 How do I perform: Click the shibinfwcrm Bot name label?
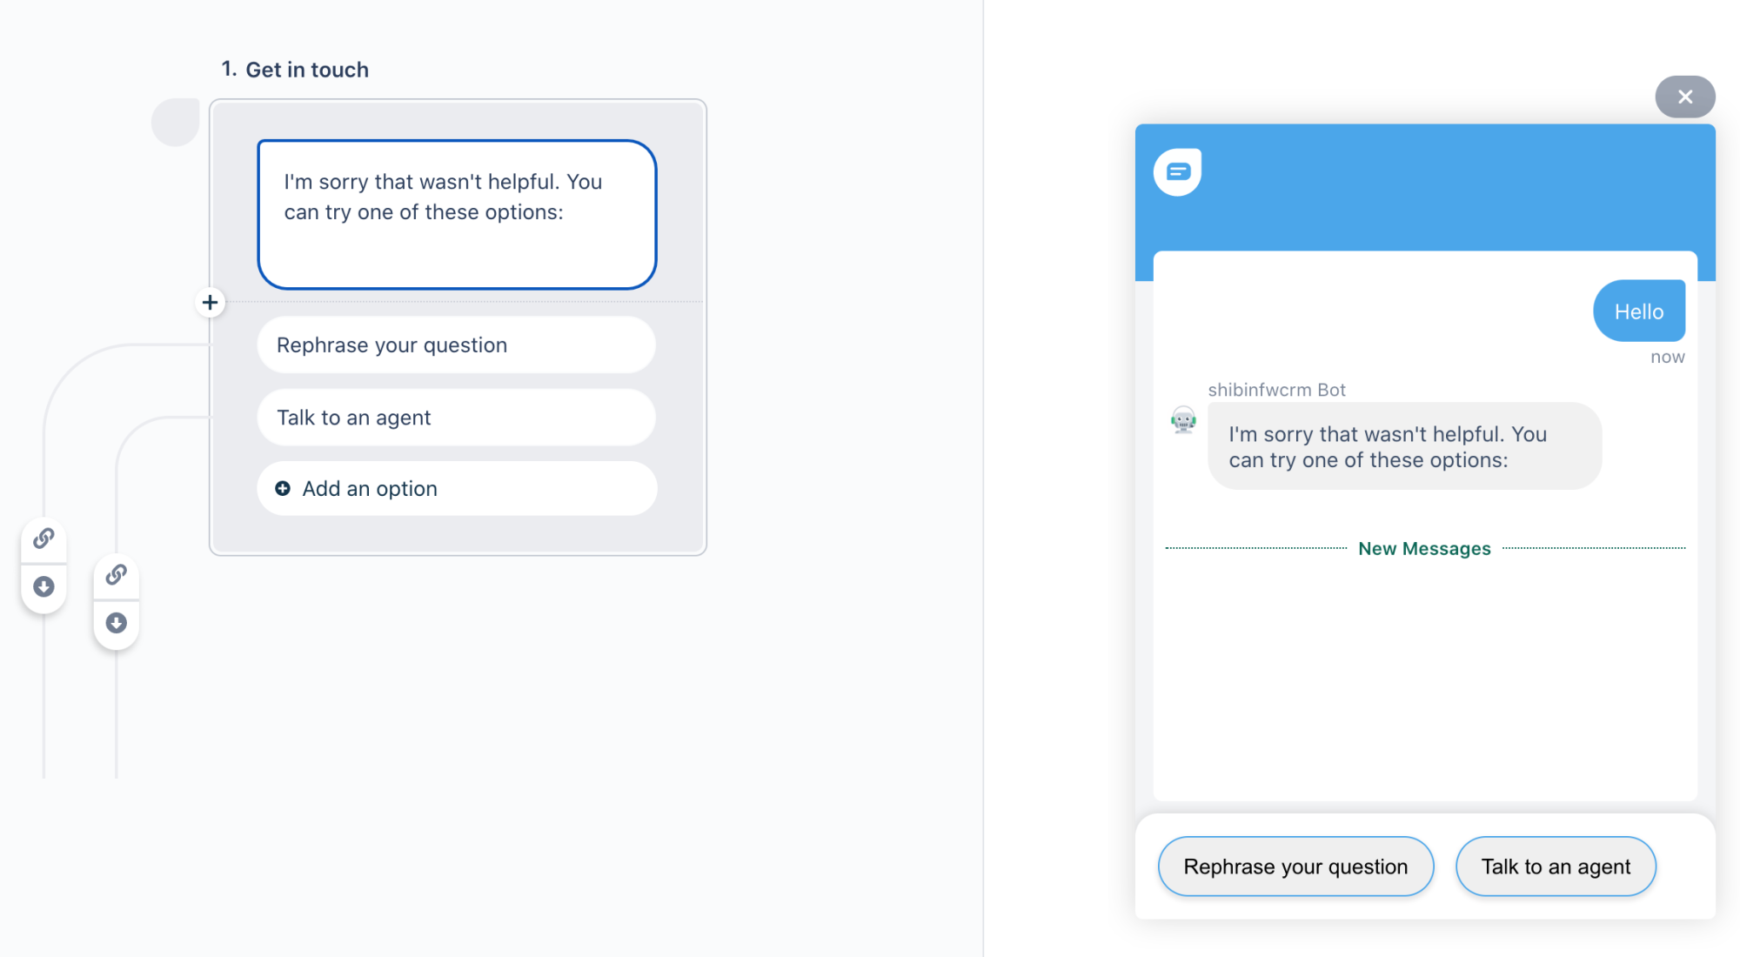1276,390
